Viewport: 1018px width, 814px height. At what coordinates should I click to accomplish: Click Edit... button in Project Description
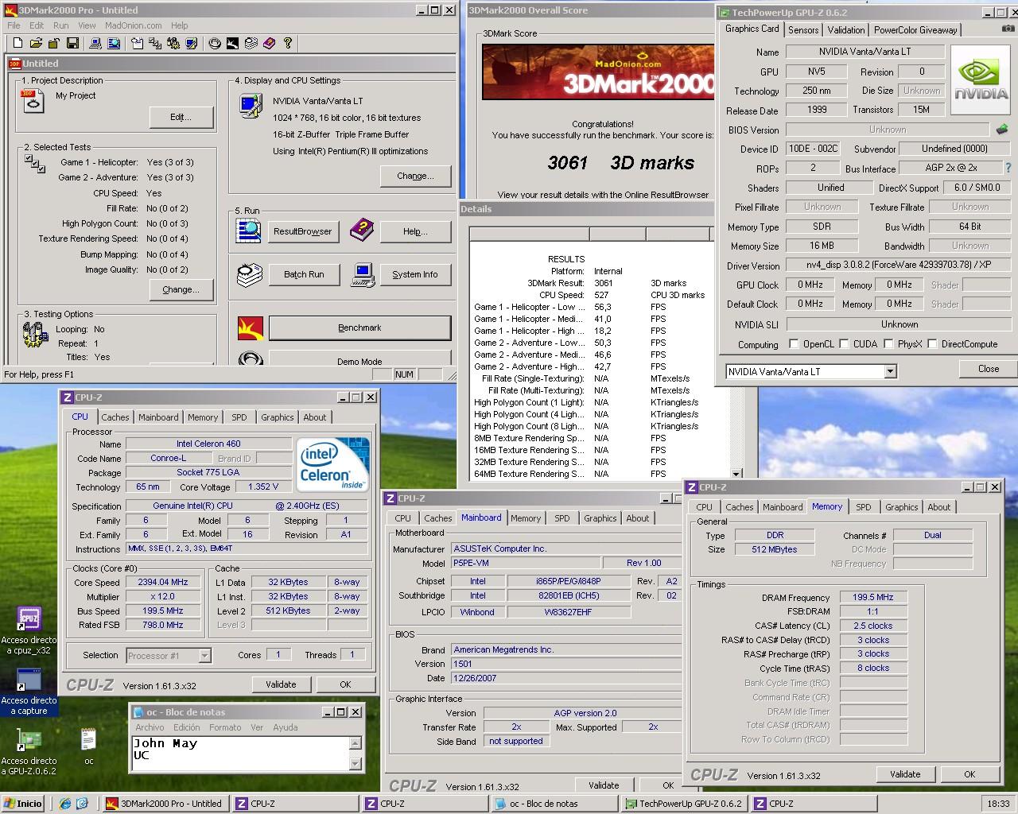pyautogui.click(x=181, y=117)
